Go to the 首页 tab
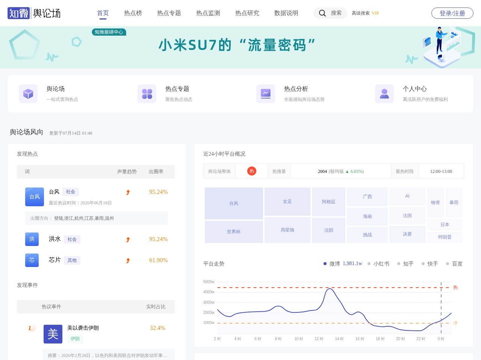Screen dimensions: 481x360 point(103,13)
